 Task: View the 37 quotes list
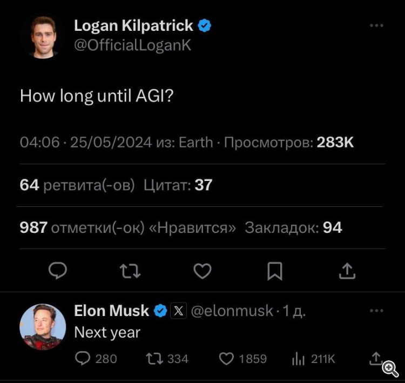178,185
